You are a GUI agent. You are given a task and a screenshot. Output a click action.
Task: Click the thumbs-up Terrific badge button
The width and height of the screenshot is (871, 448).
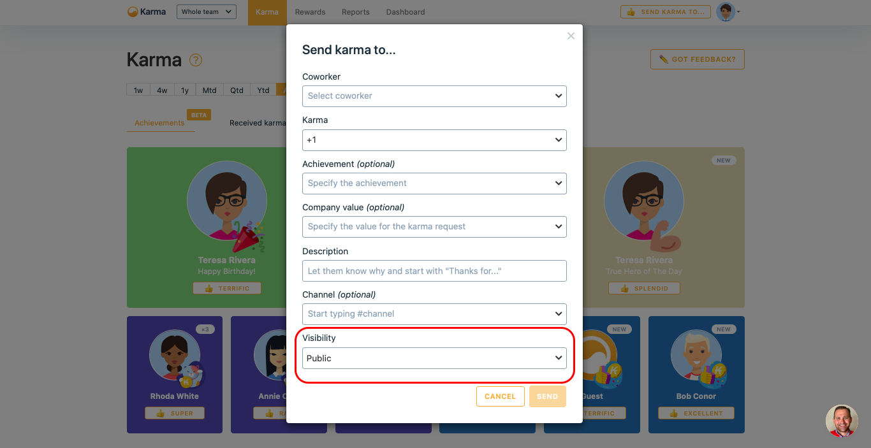tap(227, 288)
